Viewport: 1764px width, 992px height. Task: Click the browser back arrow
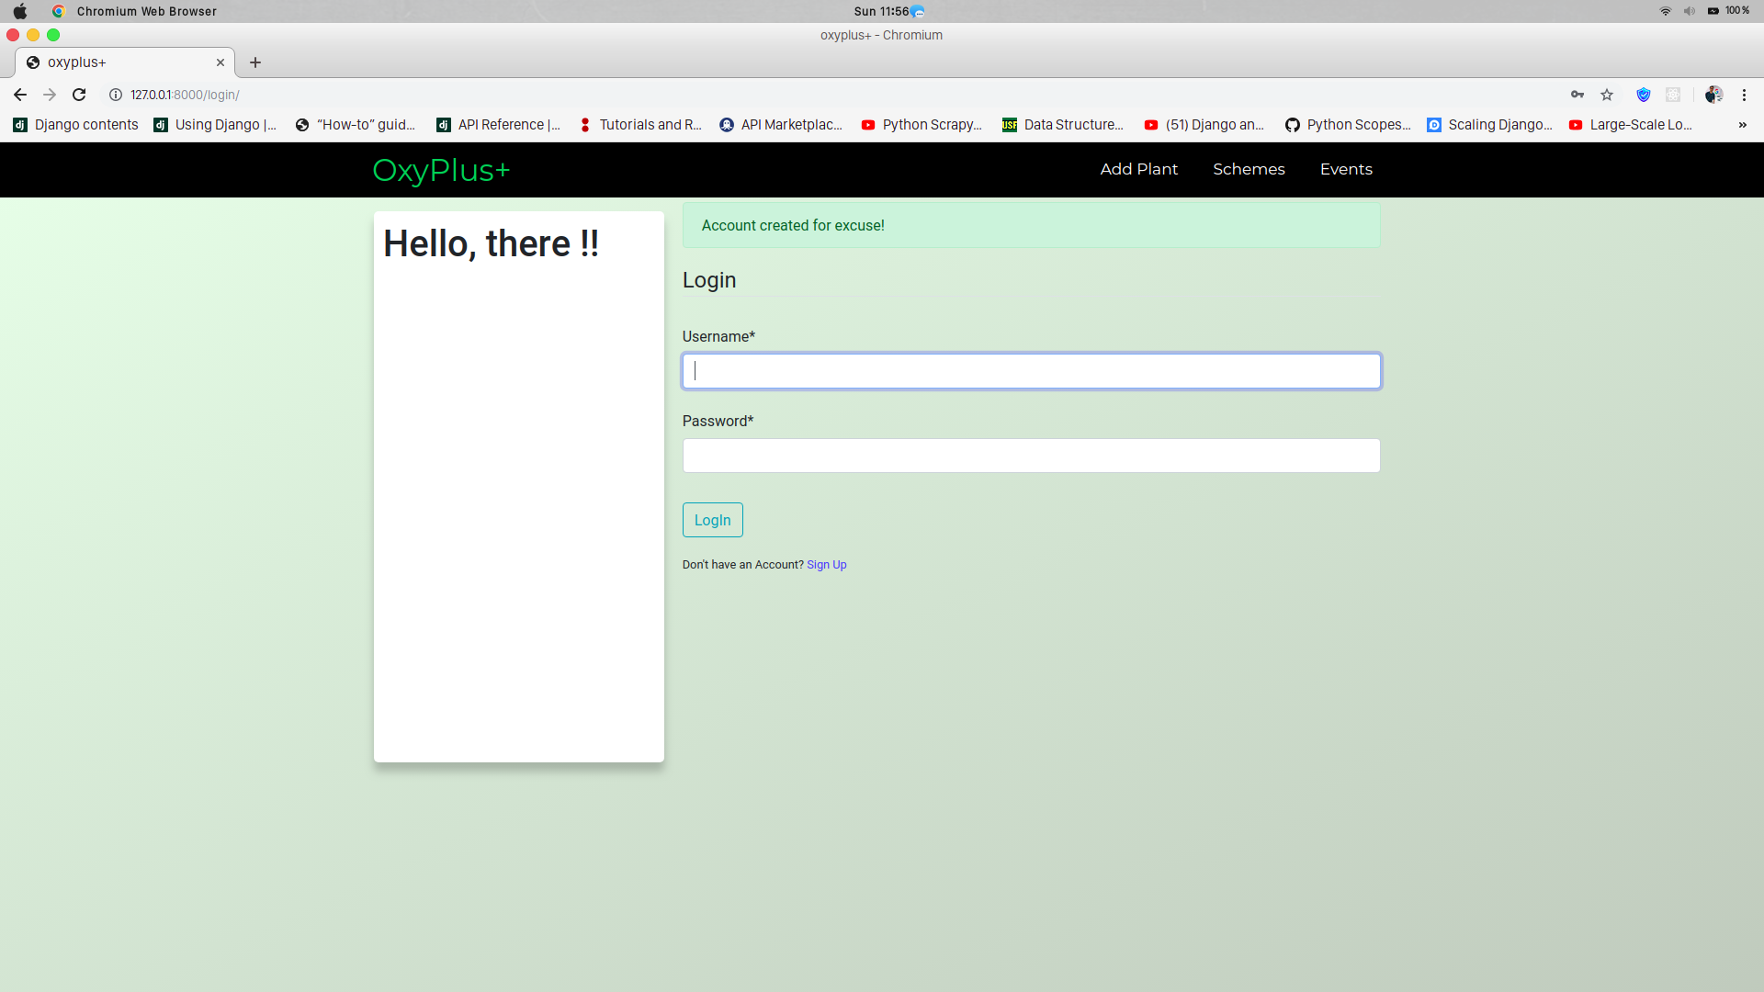click(20, 95)
